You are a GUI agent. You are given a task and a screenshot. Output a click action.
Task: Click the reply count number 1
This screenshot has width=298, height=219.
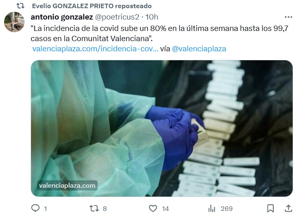(x=45, y=208)
